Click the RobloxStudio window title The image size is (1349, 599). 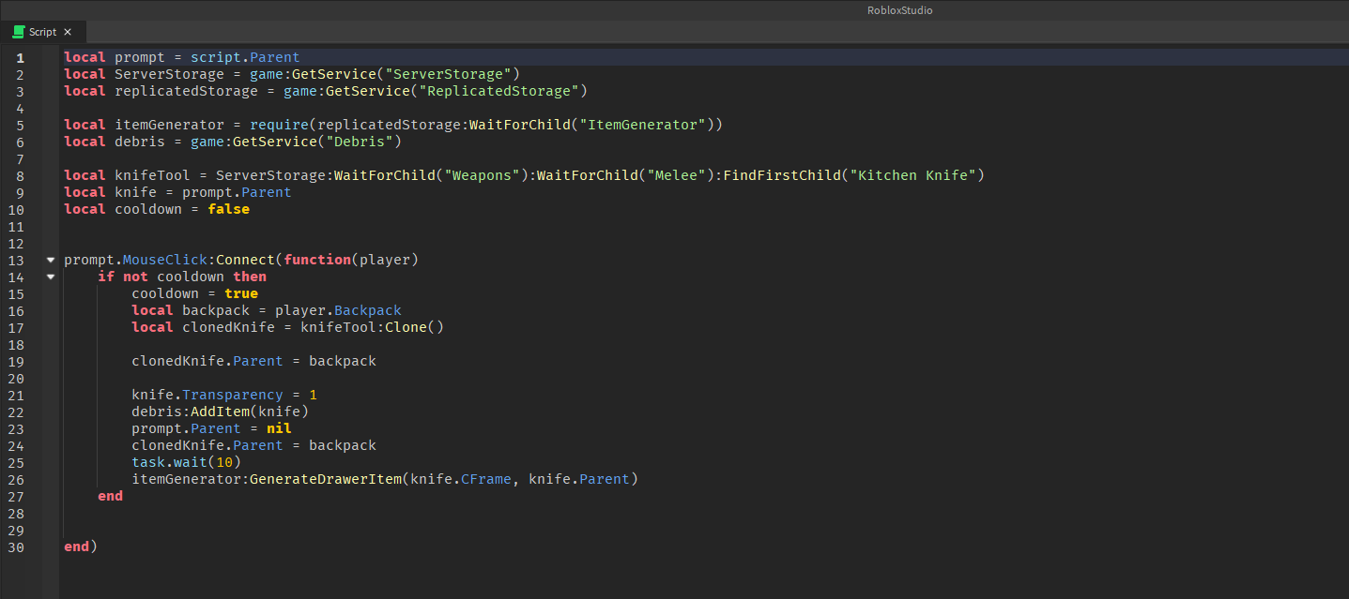click(x=899, y=10)
